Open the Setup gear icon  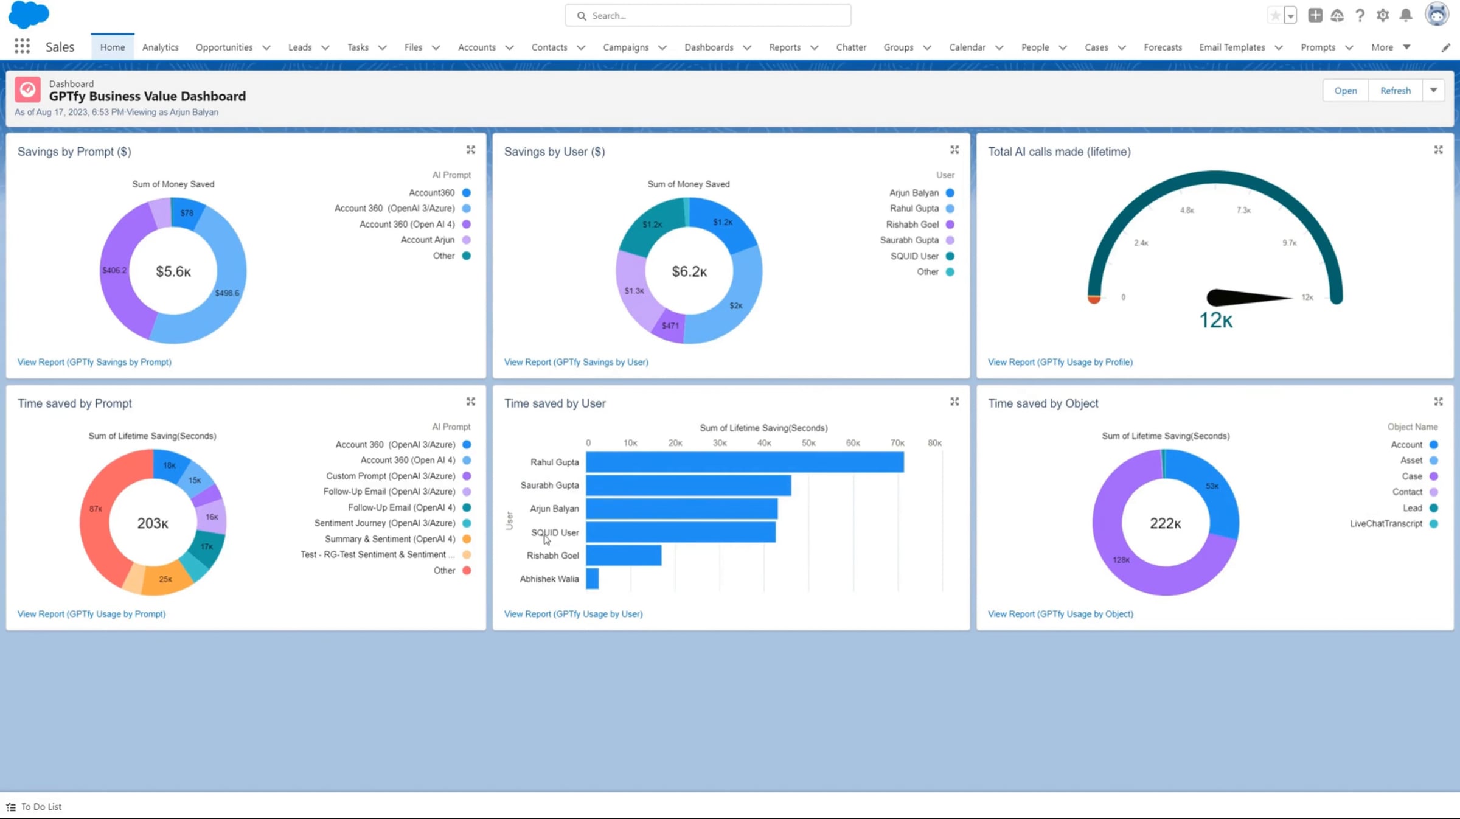[1383, 15]
